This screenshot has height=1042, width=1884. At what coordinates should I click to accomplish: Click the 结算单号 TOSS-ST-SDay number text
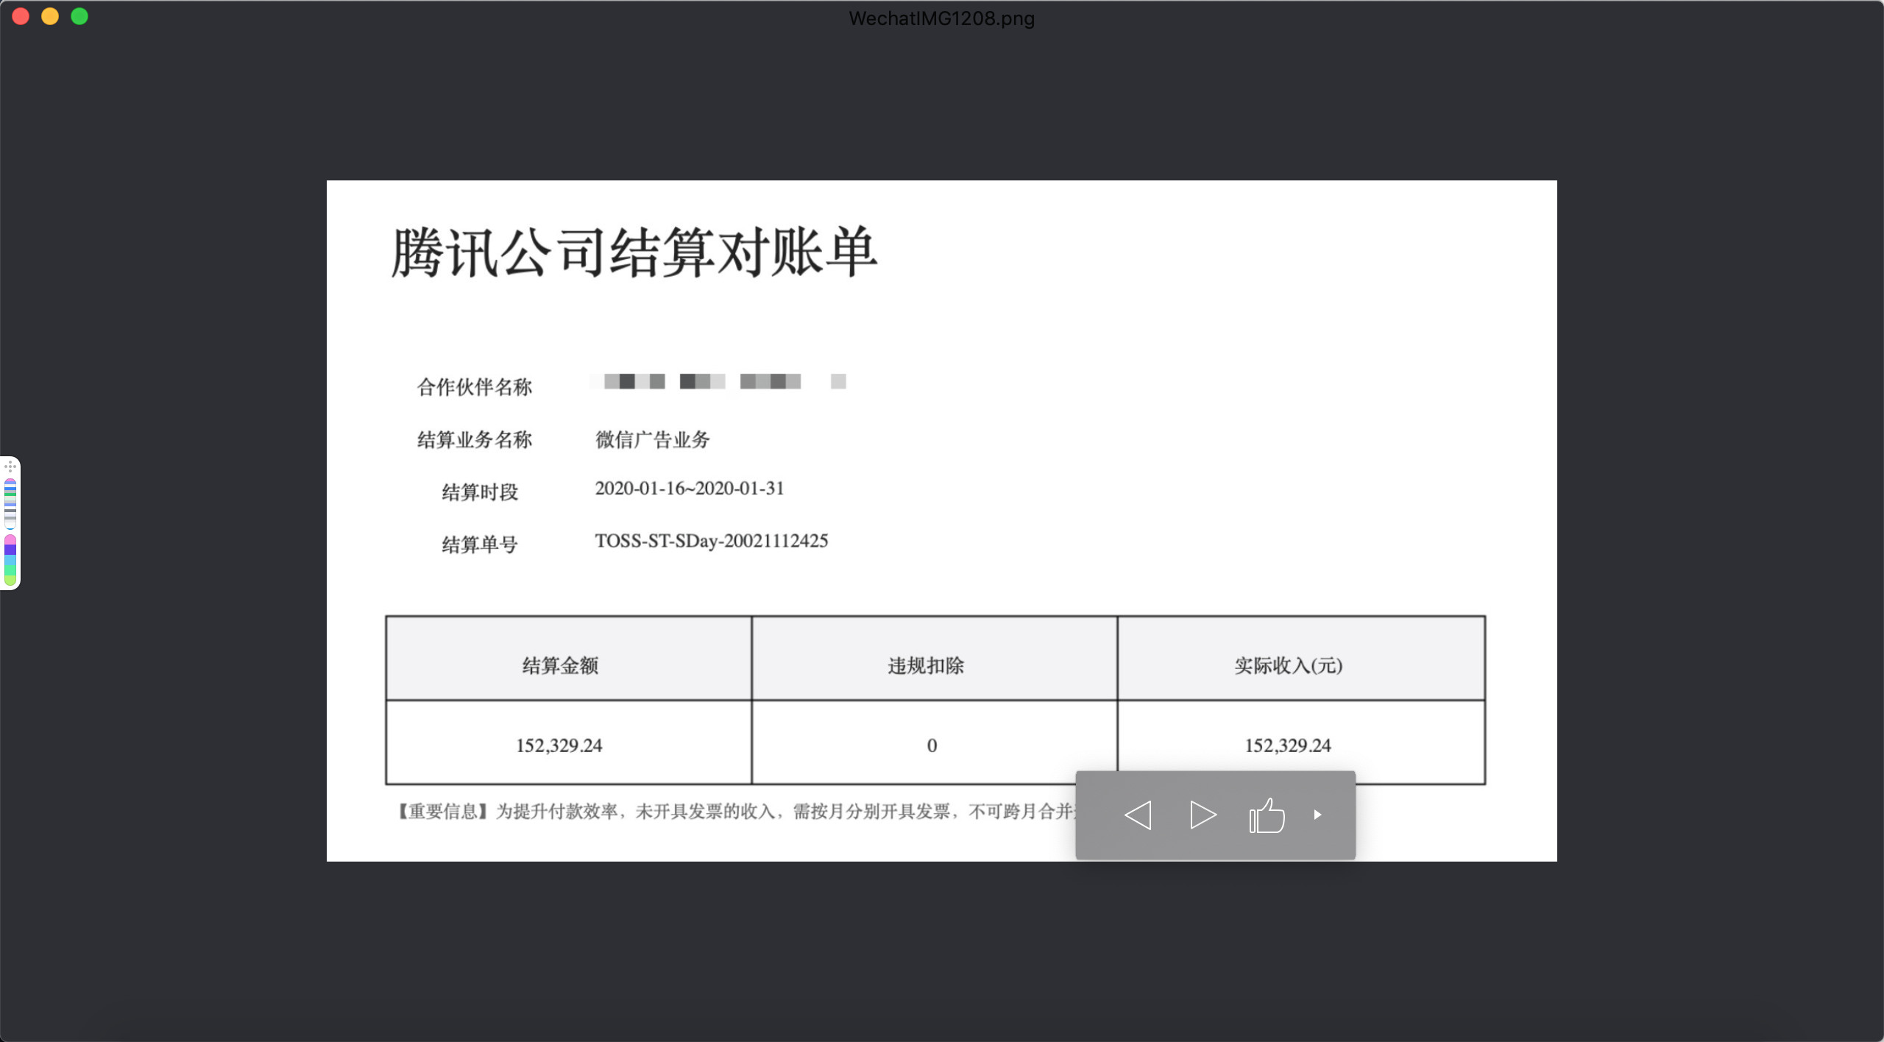coord(712,541)
